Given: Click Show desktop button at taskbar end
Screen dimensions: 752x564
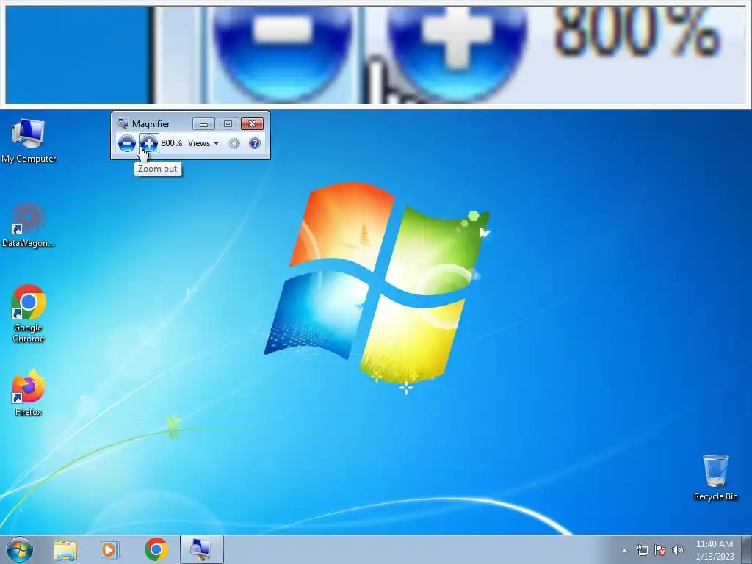Looking at the screenshot, I should (x=747, y=549).
